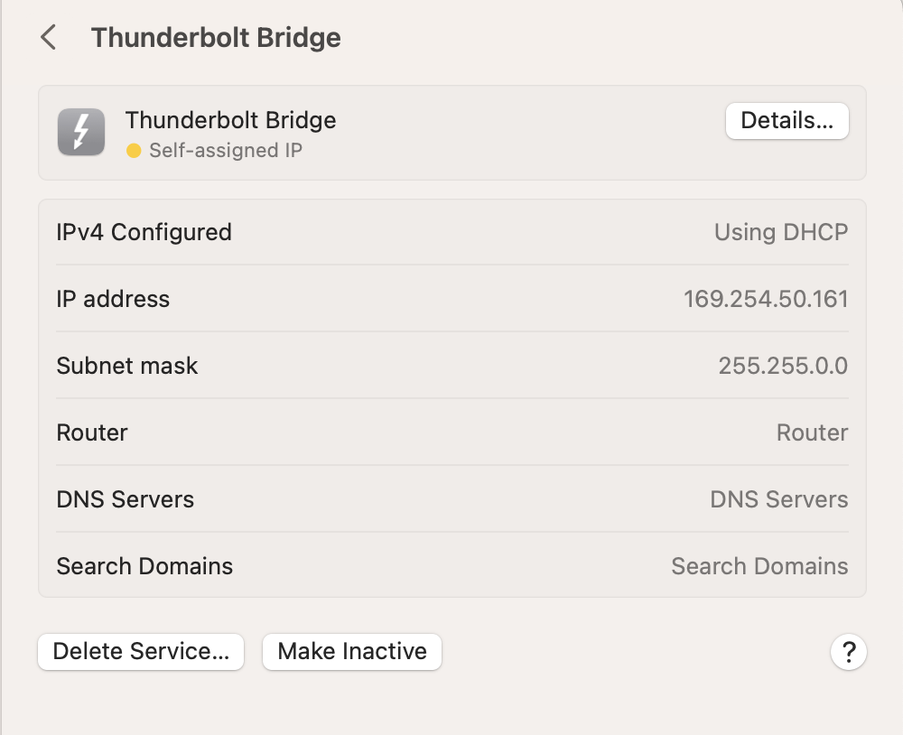Click the Search Domains row label
This screenshot has height=735, width=903.
144,566
